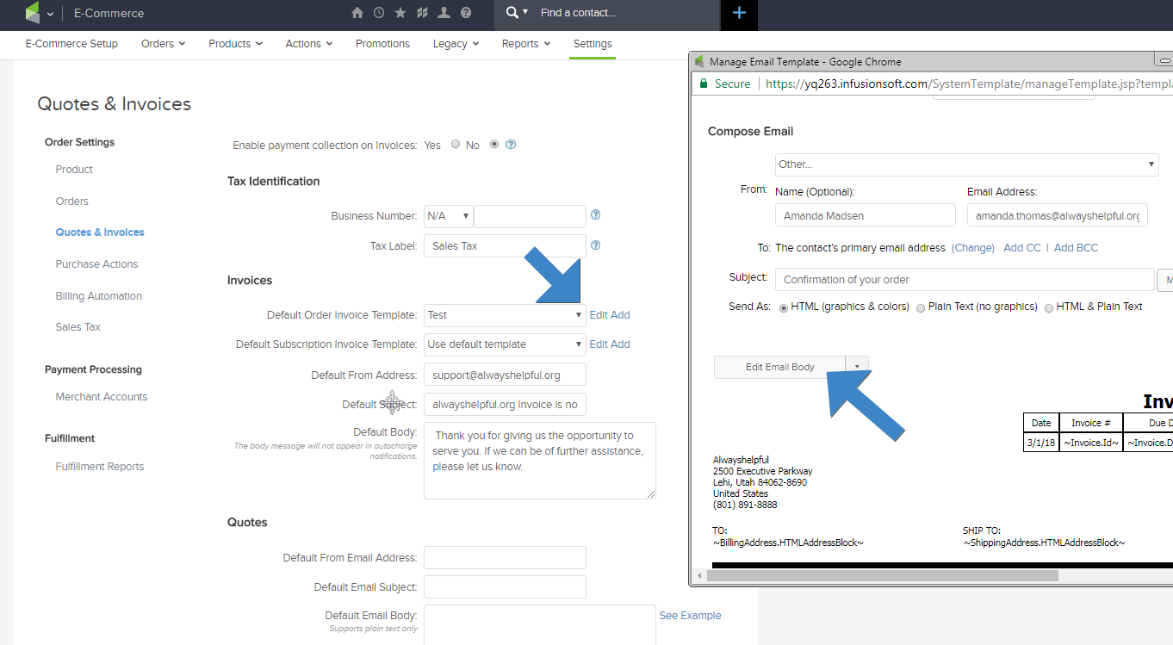Open help icon beside Business Number
Image resolution: width=1173 pixels, height=645 pixels.
coord(595,215)
